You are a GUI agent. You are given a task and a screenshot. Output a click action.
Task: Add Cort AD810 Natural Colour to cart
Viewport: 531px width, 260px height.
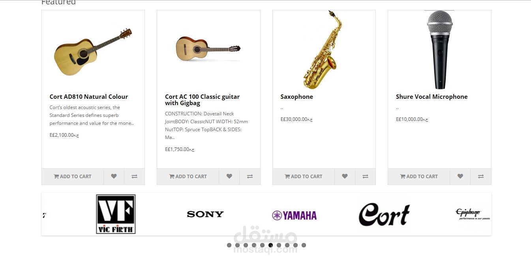click(x=73, y=177)
